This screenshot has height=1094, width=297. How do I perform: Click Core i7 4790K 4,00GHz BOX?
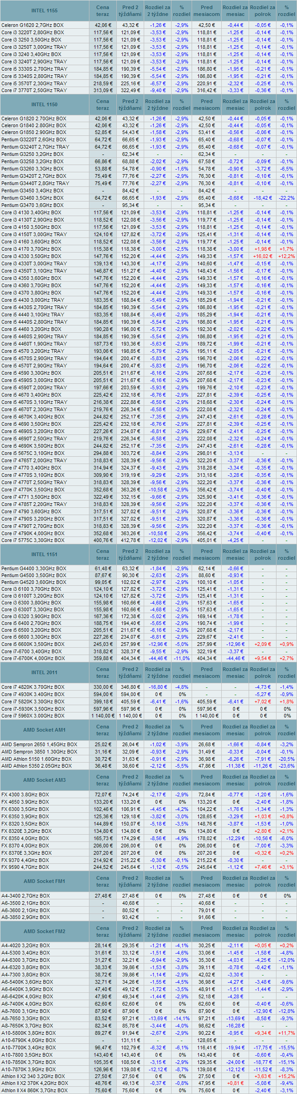click(x=33, y=533)
